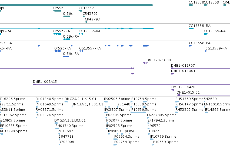Open the CR43792 gene feature
Image resolution: width=230 pixels, height=146 pixels.
point(84,16)
